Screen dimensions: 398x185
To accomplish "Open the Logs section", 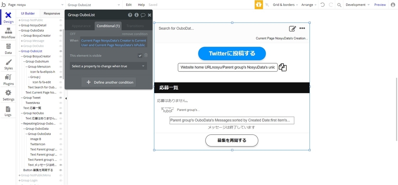I will pyautogui.click(x=8, y=111).
